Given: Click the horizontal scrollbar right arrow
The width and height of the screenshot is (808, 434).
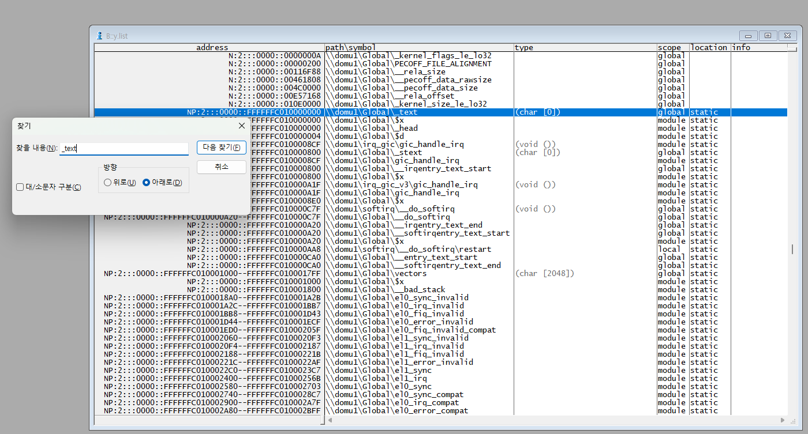Looking at the screenshot, I should click(x=783, y=420).
